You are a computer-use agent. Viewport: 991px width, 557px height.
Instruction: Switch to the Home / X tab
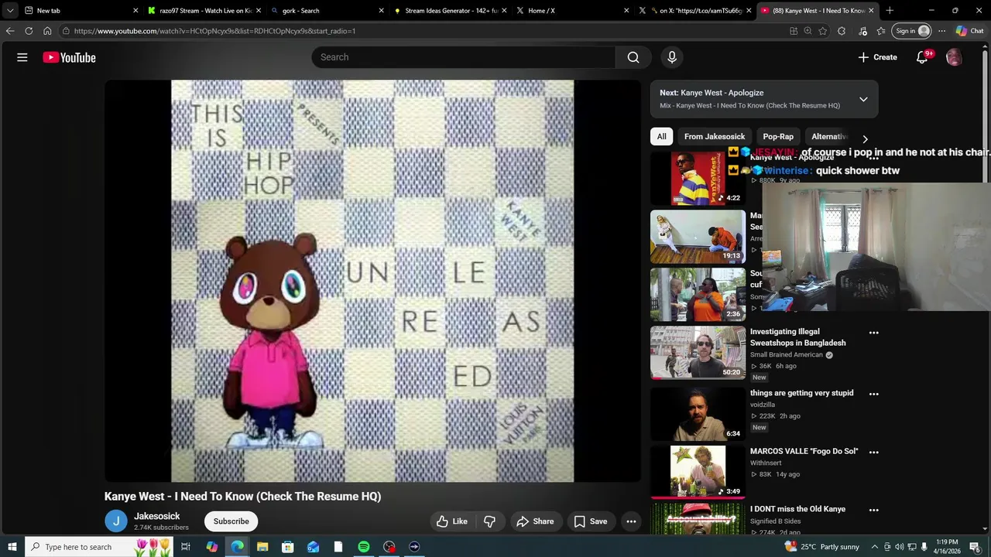(x=571, y=11)
